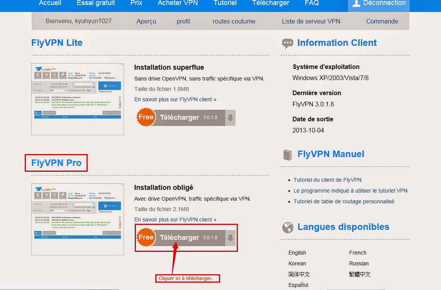
Task: Click FlyVPN Pro 'En savoir plus' link
Action: [x=175, y=220]
